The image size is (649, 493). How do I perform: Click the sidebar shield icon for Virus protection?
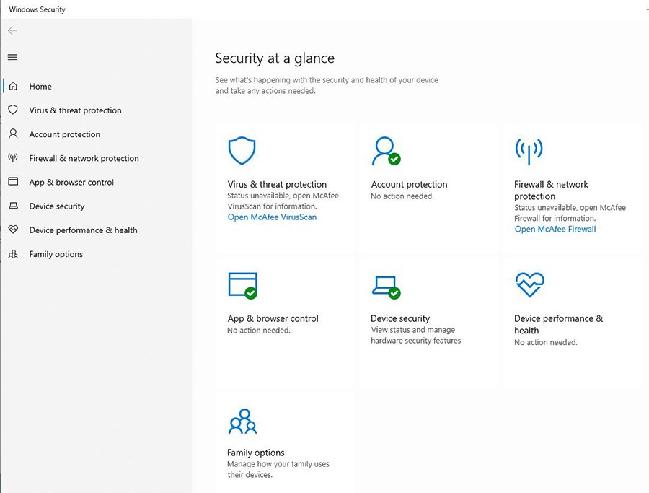pos(13,110)
